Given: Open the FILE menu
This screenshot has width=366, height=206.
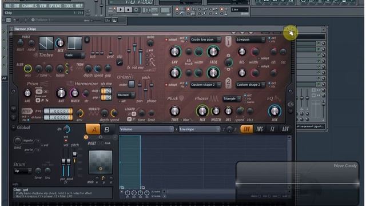Looking at the screenshot, I should pyautogui.click(x=8, y=6).
